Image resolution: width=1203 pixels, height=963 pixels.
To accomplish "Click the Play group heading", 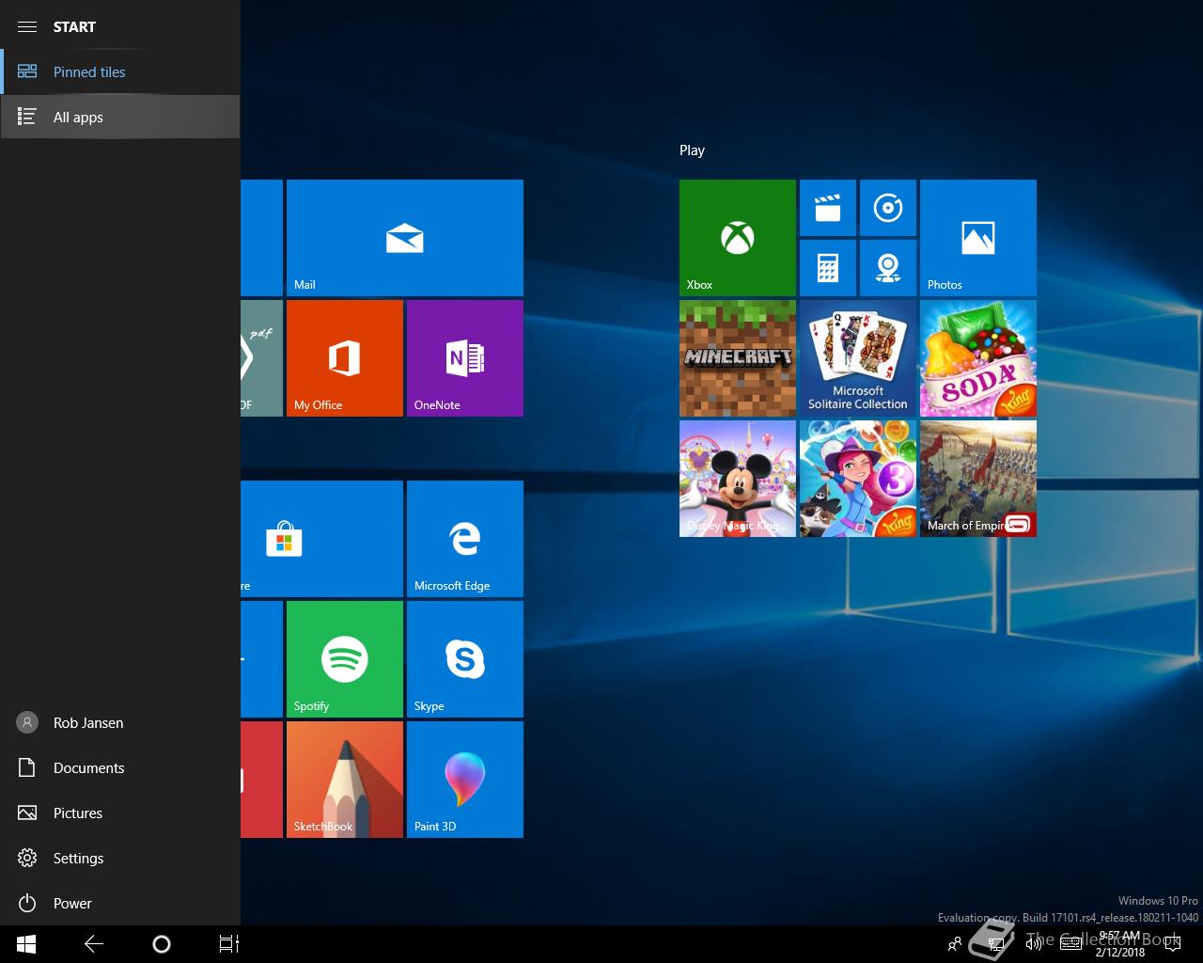I will click(x=692, y=150).
